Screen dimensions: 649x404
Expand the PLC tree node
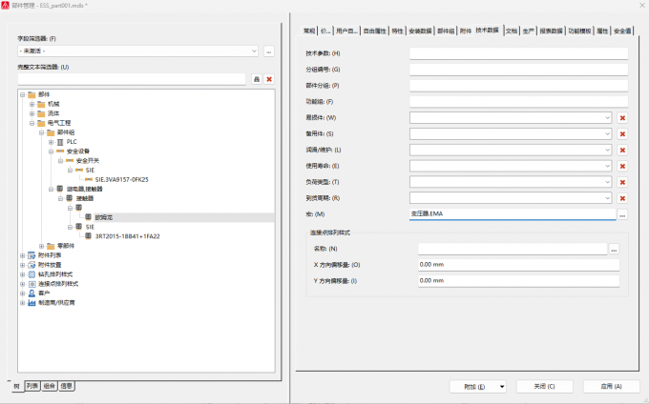point(51,142)
